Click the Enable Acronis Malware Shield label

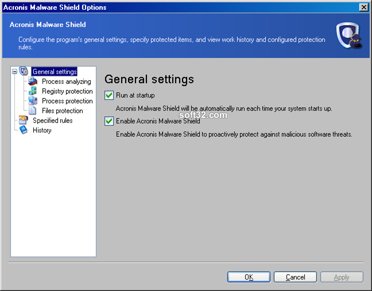(x=158, y=121)
